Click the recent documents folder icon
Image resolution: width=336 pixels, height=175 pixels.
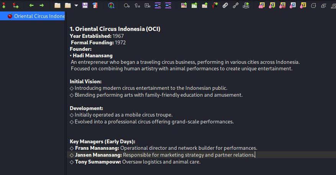tap(68, 5)
